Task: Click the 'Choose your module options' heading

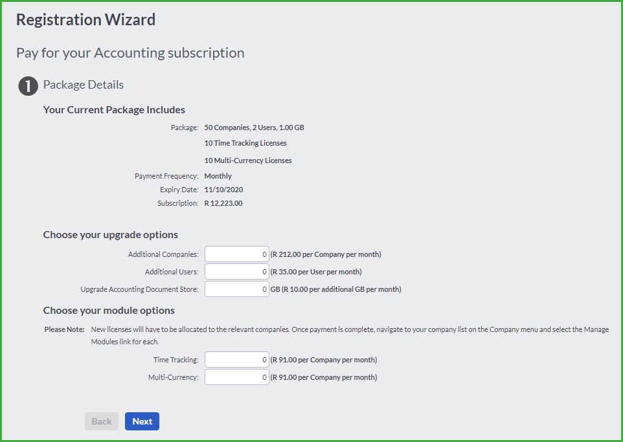Action: pyautogui.click(x=109, y=310)
